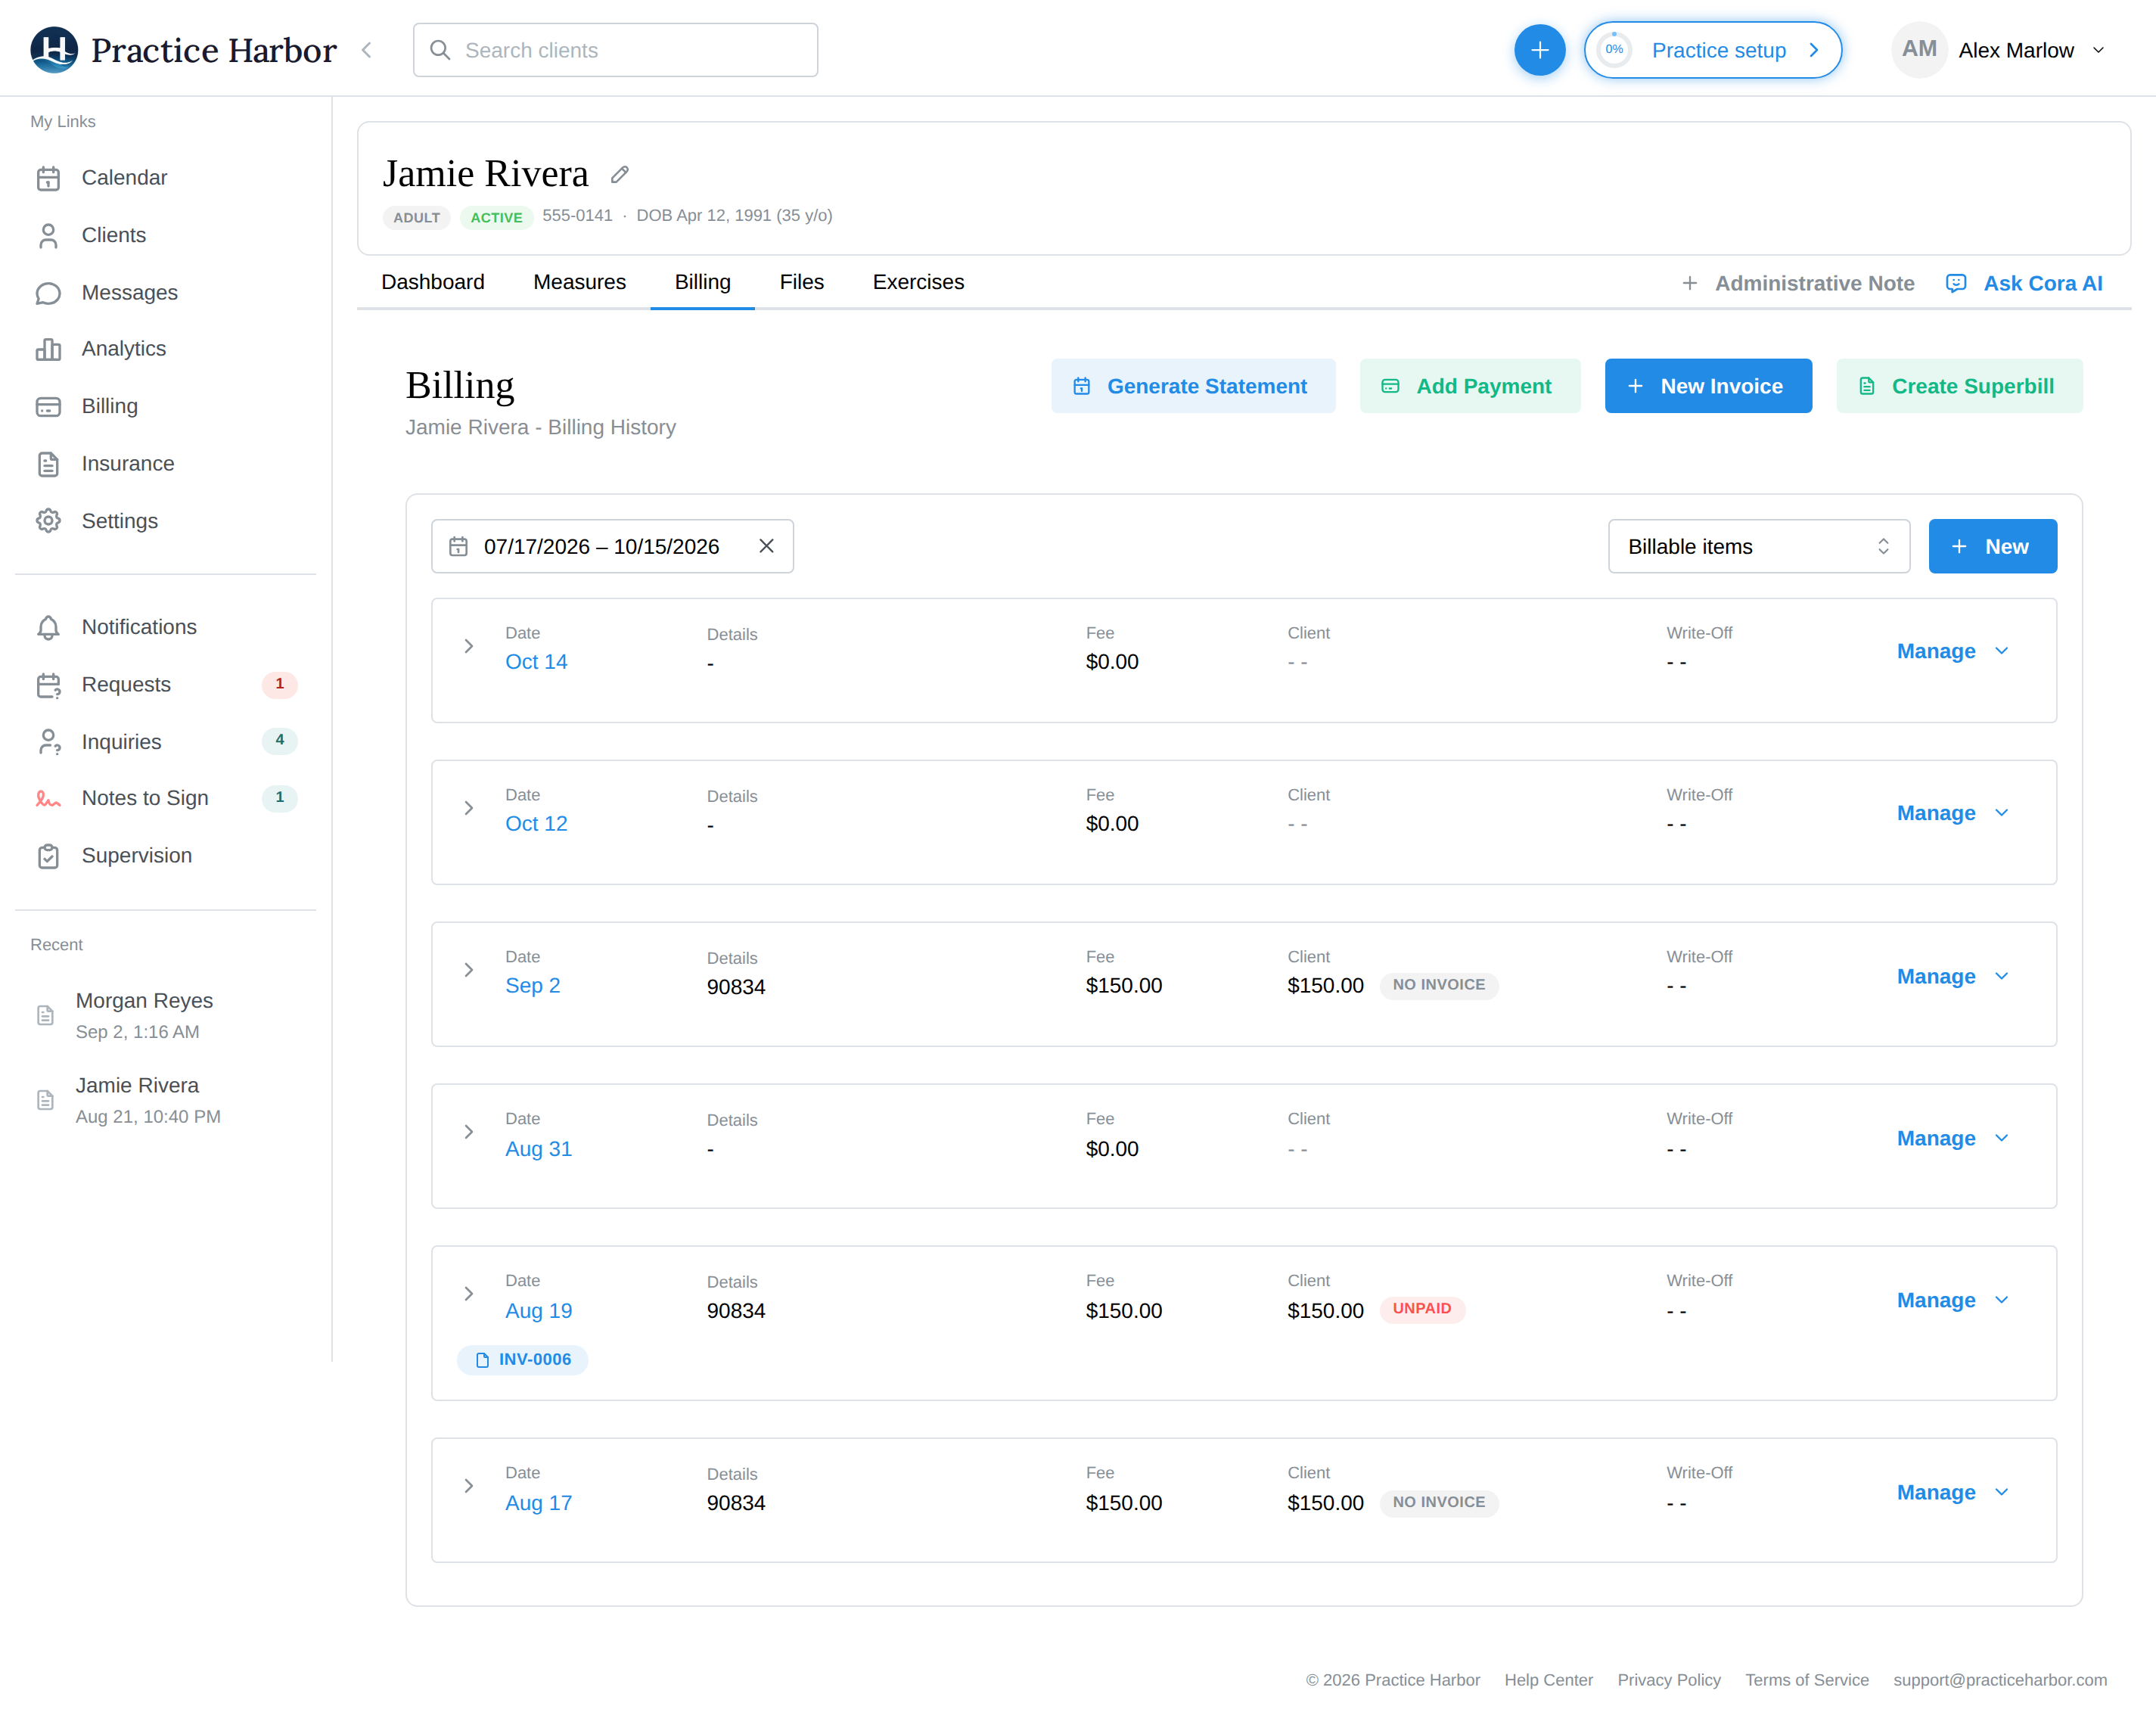Click NO INVOICE badge on Sep 2
Screen dimensions: 2156x1734
(x=1438, y=985)
